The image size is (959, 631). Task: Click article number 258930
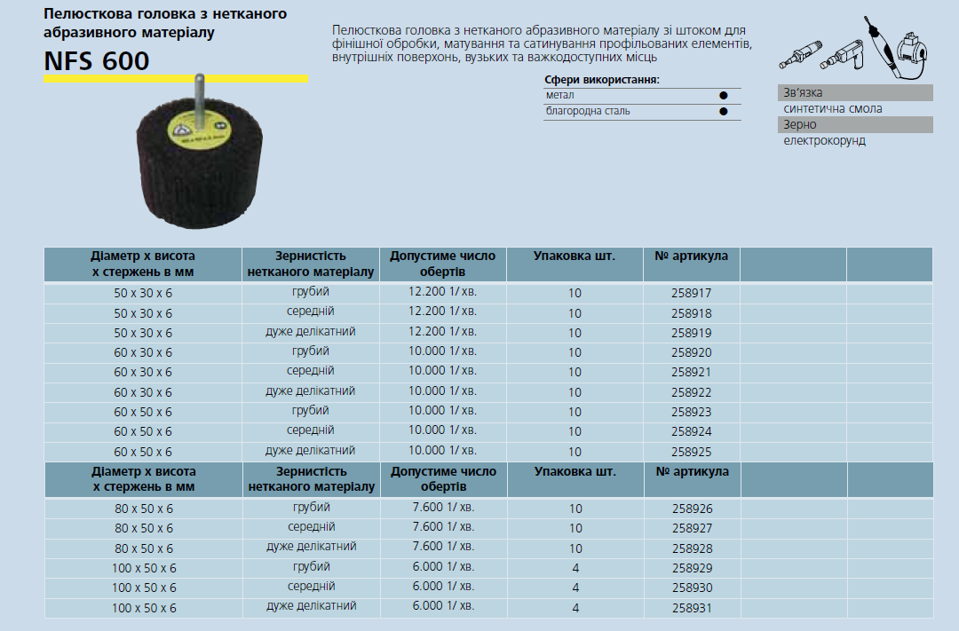pyautogui.click(x=693, y=588)
